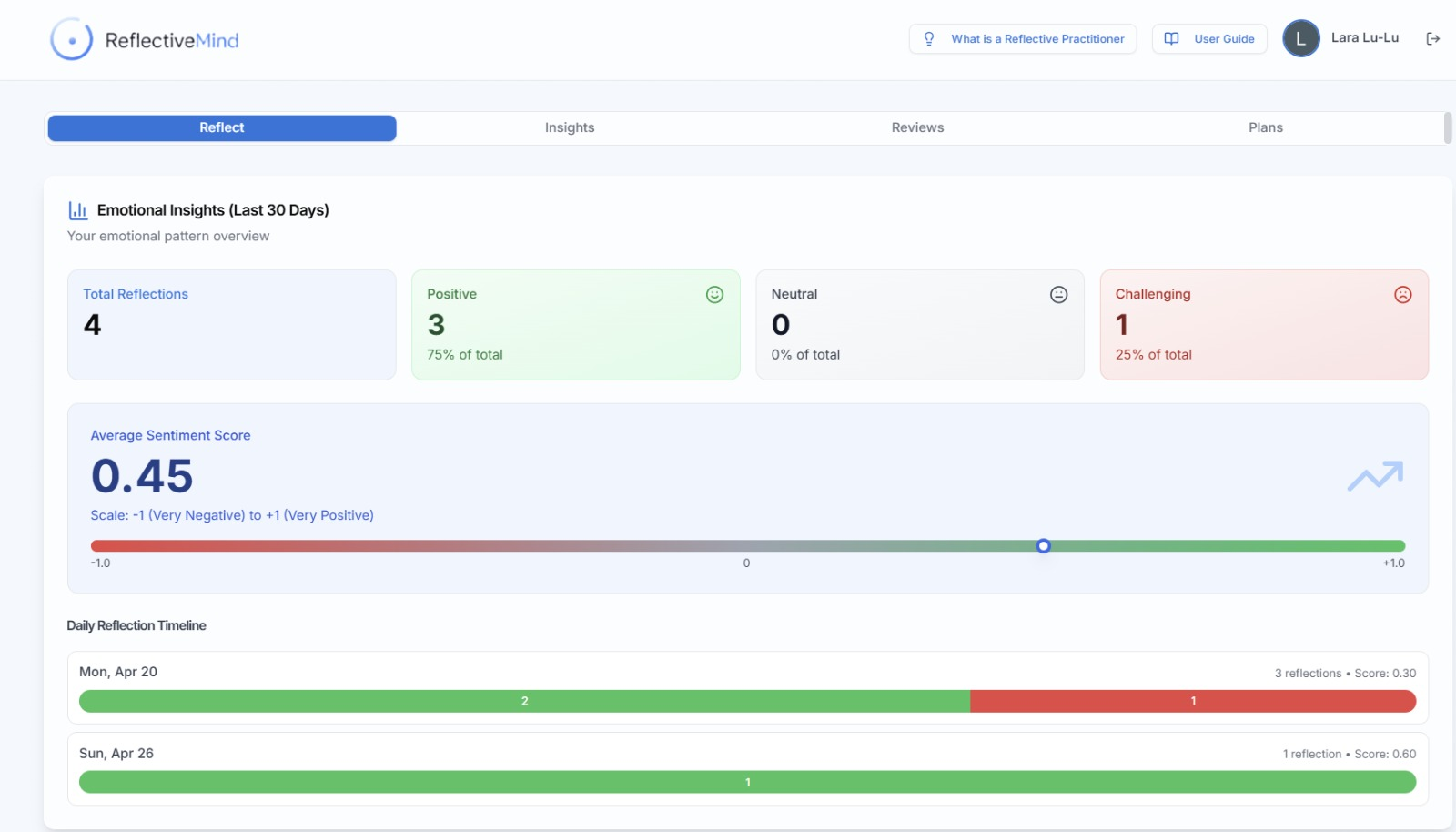Viewport: 1456px width, 832px height.
Task: Click the page vertical scrollbar
Action: click(1447, 128)
